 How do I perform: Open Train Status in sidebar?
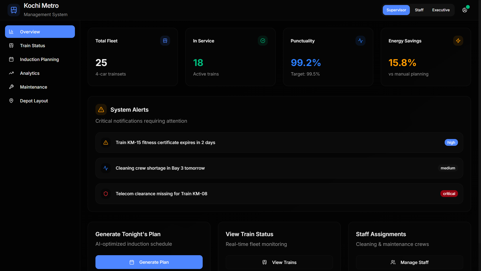(x=33, y=46)
